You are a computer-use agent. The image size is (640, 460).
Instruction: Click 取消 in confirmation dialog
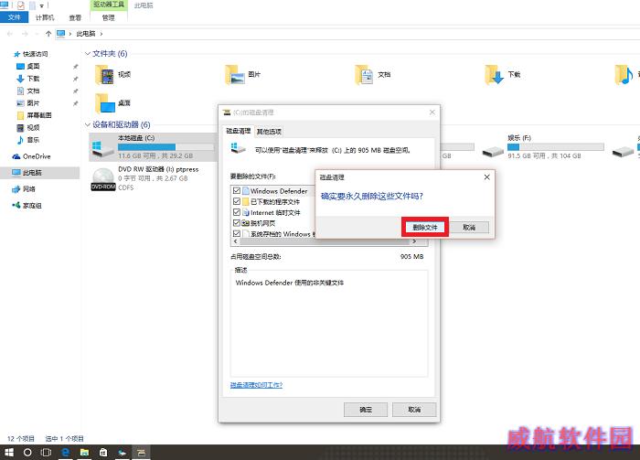[x=469, y=228]
